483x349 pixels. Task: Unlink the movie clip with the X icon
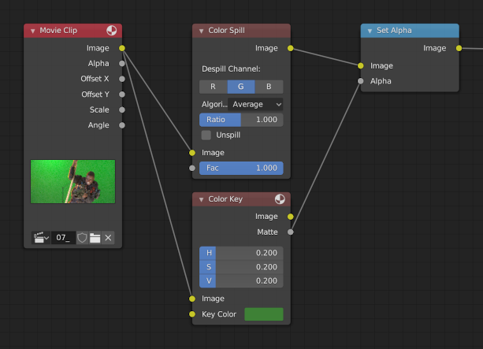click(x=108, y=237)
